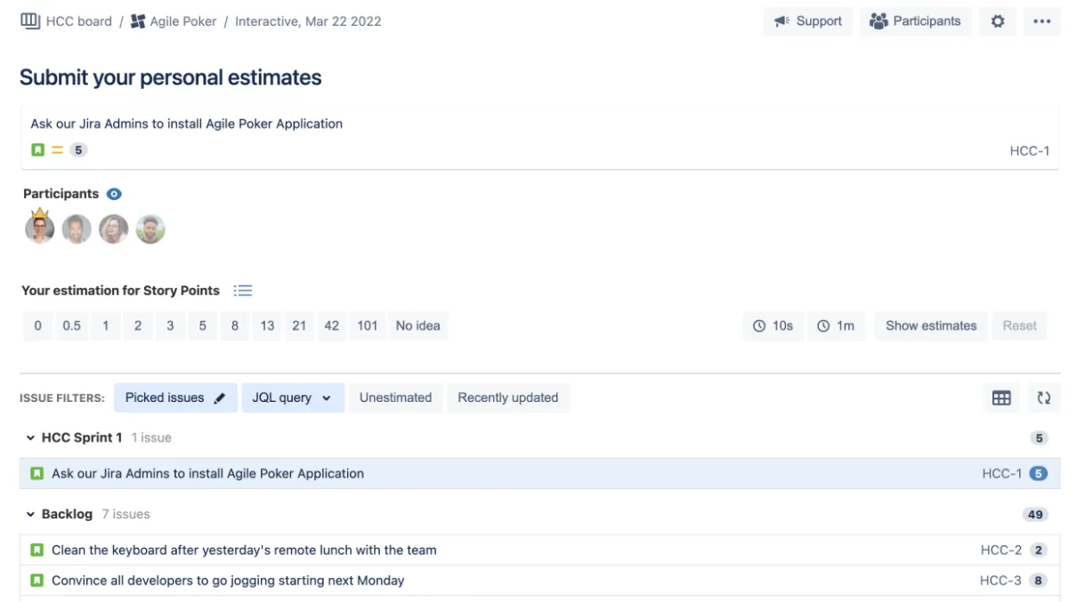Screen dimensions: 1077x602
Task: Click the HCC Sprint 1 total badge 5
Action: coord(1039,437)
